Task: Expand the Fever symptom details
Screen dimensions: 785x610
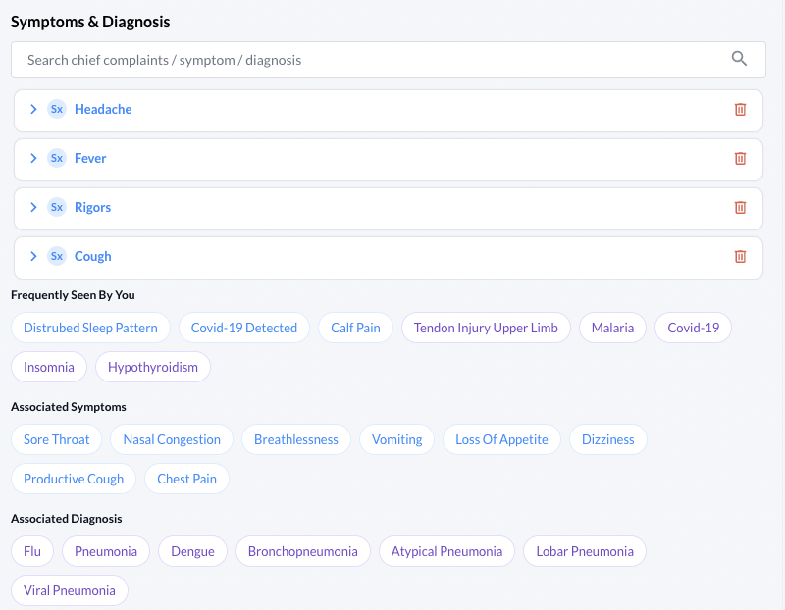Action: pos(33,158)
